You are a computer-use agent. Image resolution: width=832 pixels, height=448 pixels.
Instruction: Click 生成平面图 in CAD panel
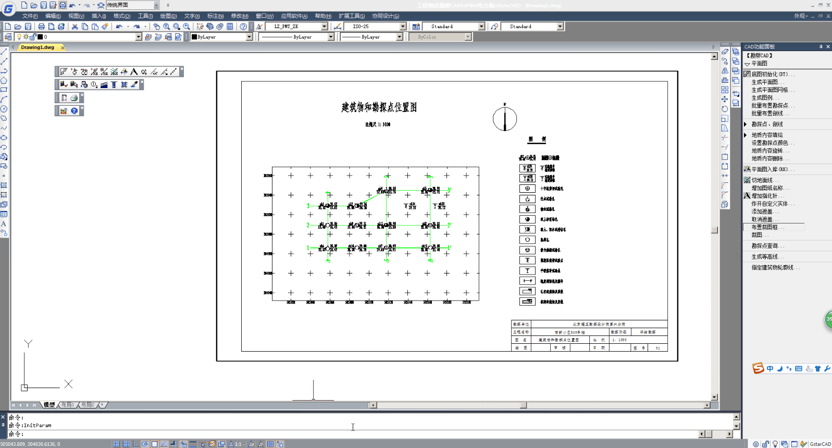pos(767,82)
